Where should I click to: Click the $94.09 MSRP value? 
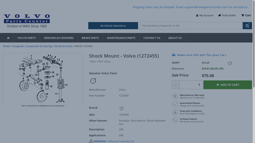coord(206,63)
